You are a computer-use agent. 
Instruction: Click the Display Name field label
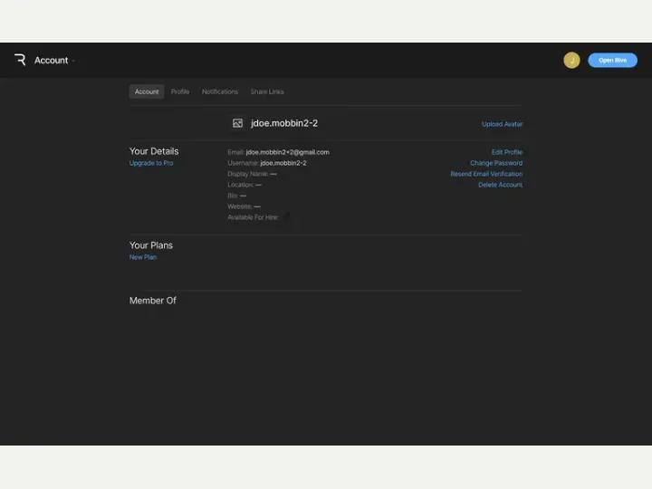[248, 174]
